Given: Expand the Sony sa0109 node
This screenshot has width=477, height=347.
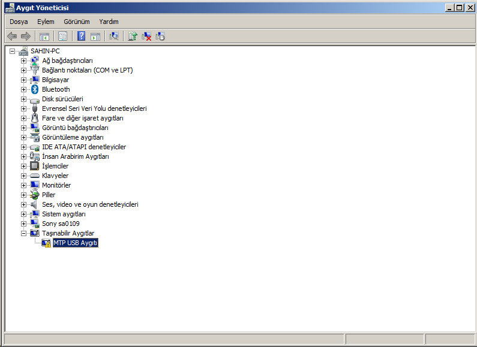Looking at the screenshot, I should (23, 224).
